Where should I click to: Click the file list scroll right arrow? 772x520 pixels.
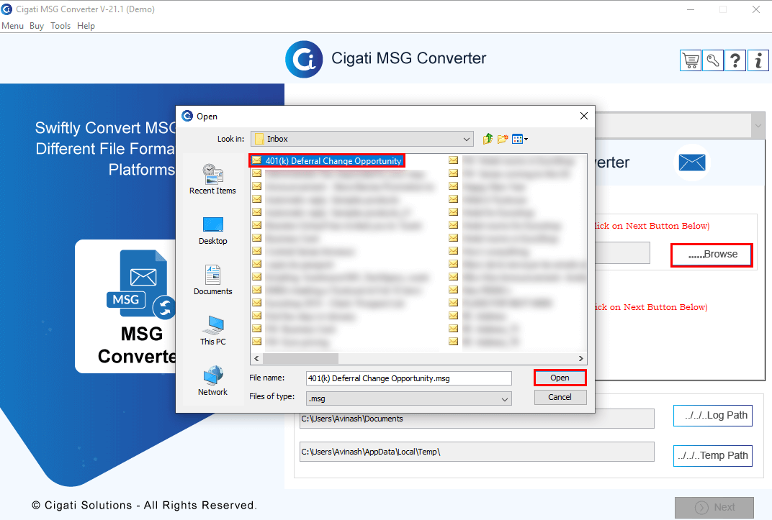[581, 358]
